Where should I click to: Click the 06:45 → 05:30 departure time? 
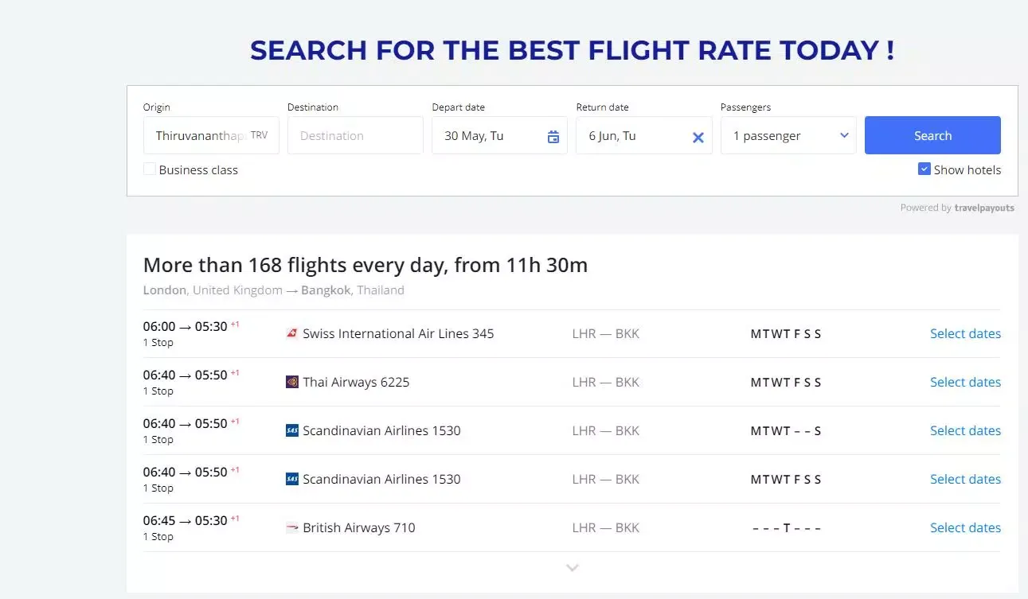(186, 520)
